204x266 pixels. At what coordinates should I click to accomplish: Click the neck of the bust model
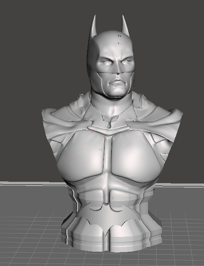[x=111, y=107]
